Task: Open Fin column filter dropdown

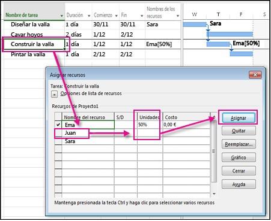Action: (142, 16)
